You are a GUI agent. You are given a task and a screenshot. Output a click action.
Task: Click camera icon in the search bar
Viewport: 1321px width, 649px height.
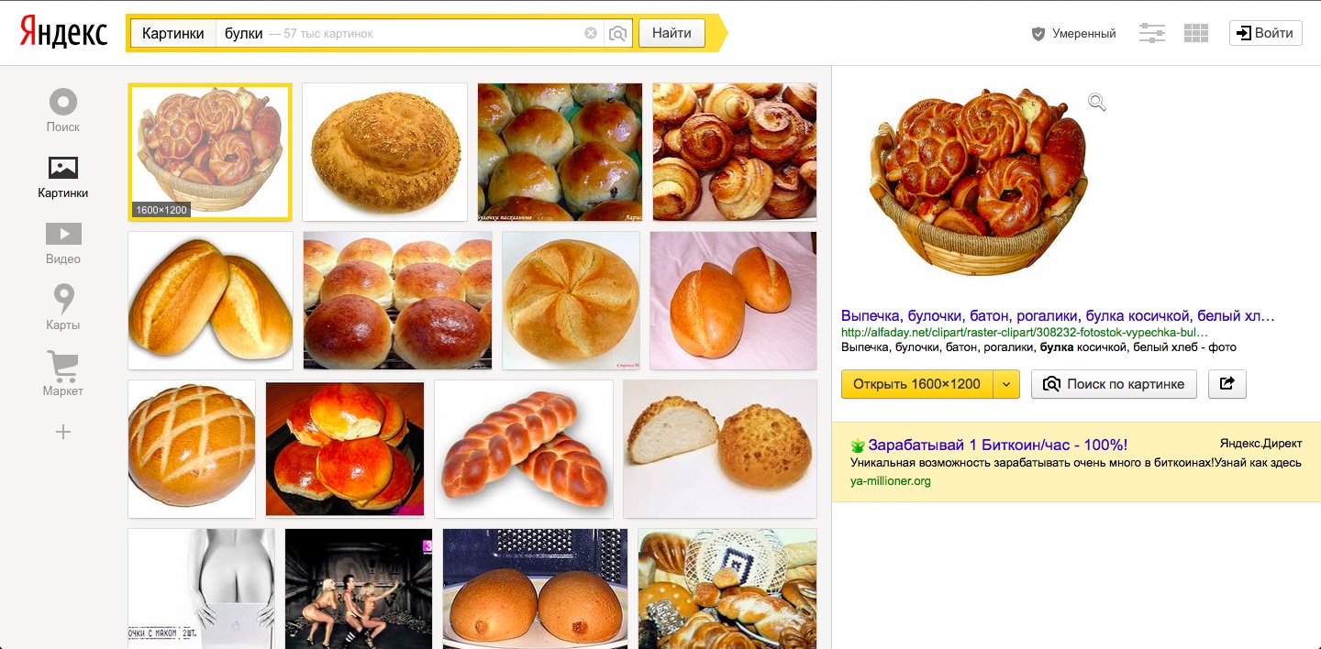click(618, 33)
